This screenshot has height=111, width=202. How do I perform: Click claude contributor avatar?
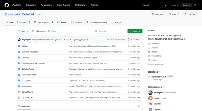pos(150,98)
